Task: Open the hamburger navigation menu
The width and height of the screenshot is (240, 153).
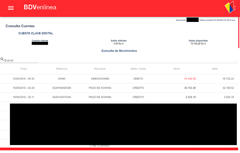Action: [11, 8]
